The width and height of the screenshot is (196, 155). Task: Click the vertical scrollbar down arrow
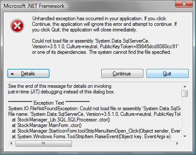[185, 136]
